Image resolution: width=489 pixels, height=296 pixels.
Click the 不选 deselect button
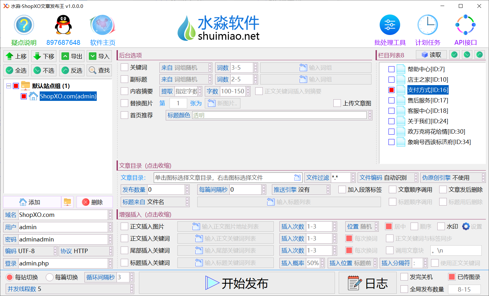click(44, 70)
